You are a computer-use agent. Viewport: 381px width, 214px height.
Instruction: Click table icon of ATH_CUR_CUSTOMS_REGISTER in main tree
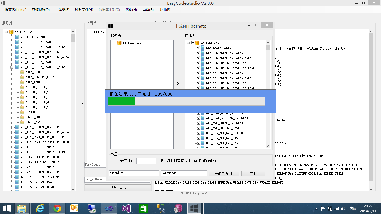click(x=17, y=52)
